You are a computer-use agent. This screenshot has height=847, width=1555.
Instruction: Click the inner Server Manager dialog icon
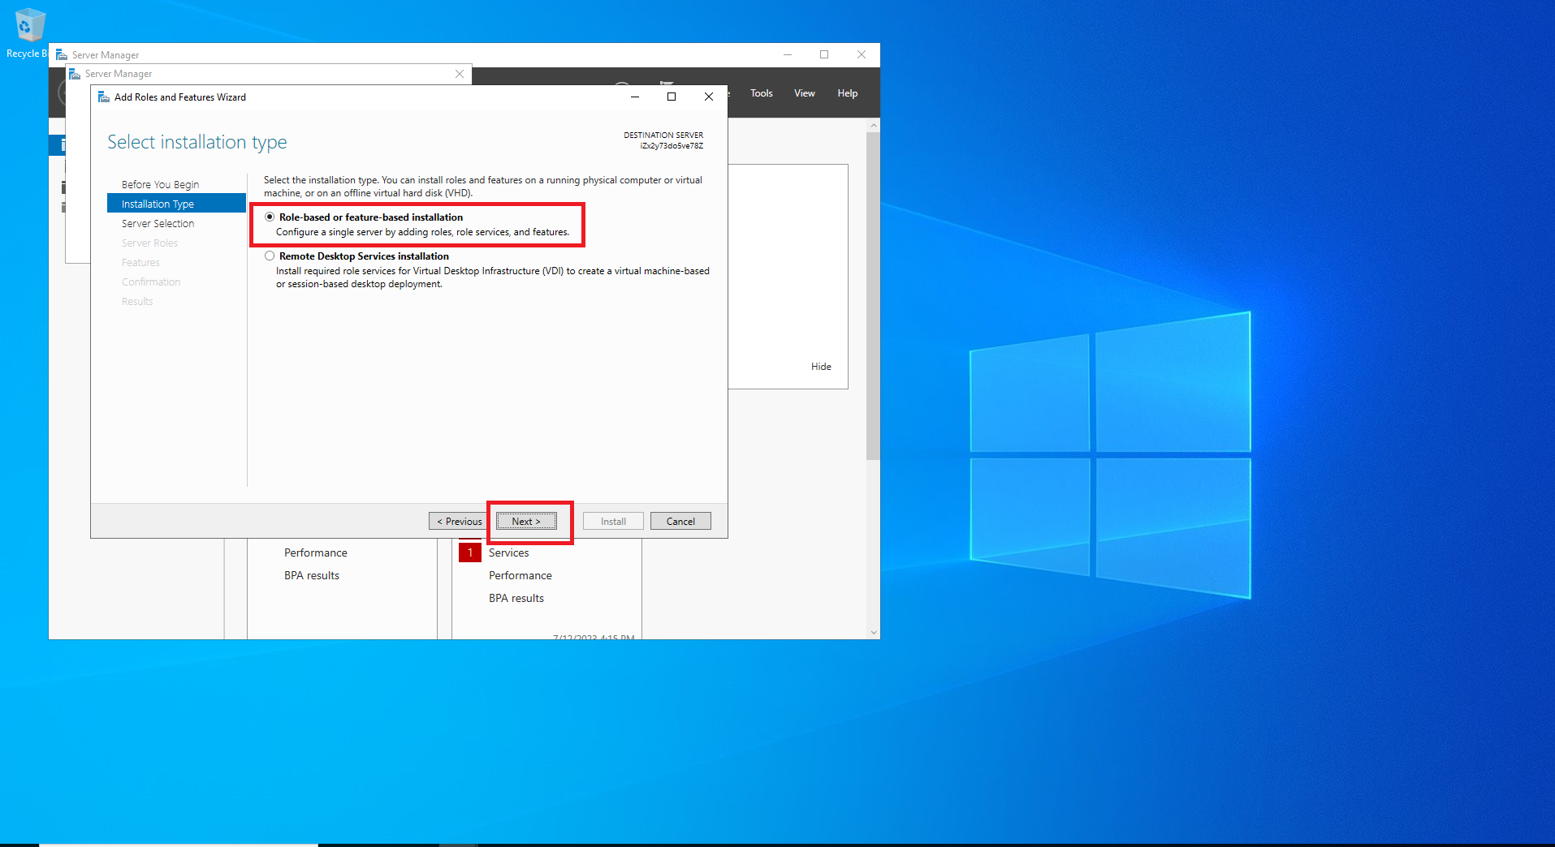75,74
